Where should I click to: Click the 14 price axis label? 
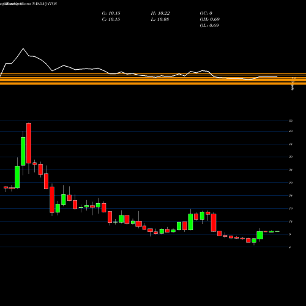291,222
